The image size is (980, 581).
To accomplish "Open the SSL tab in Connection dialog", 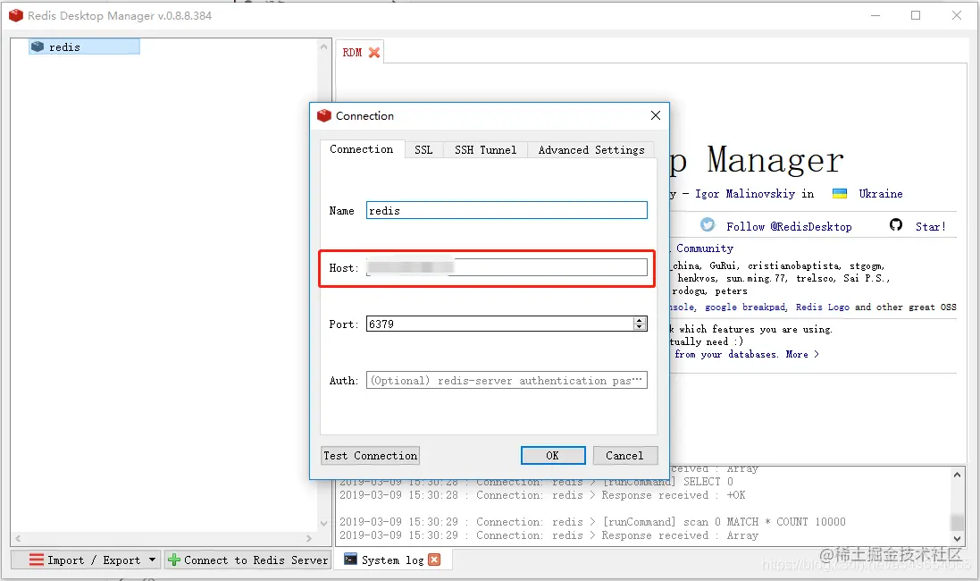I will (x=423, y=149).
